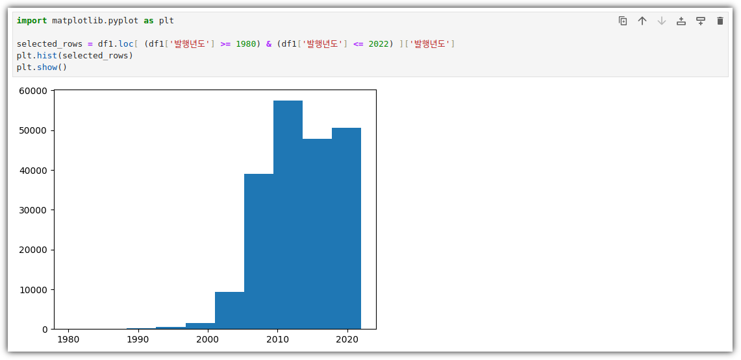
Task: Click the 60000 y-axis label
Action: [34, 91]
